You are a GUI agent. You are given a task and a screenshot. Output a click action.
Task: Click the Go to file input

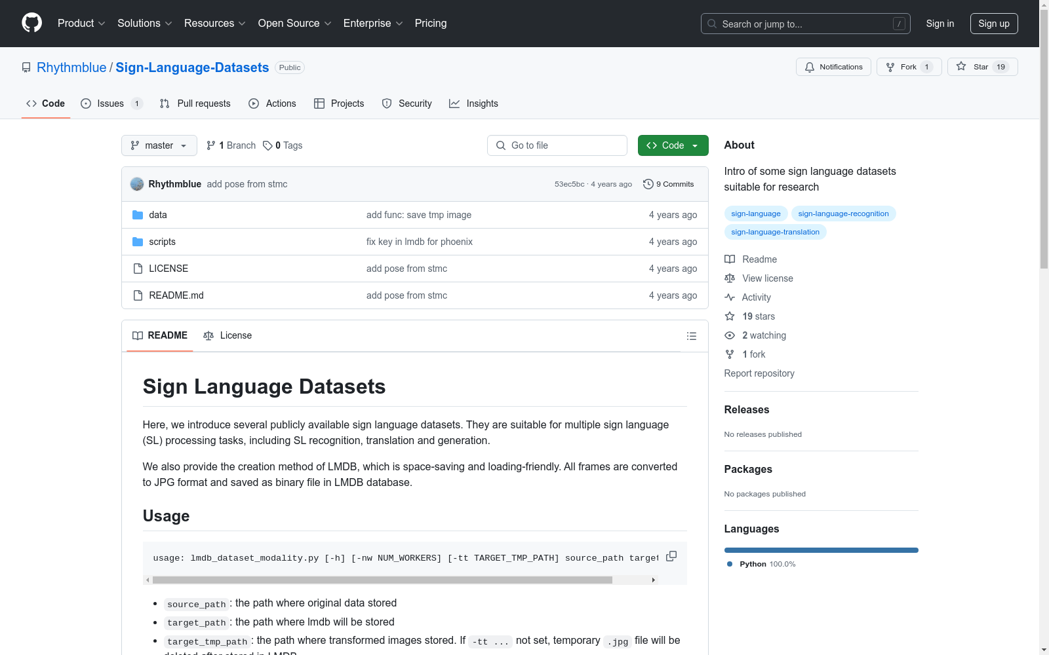coord(557,145)
